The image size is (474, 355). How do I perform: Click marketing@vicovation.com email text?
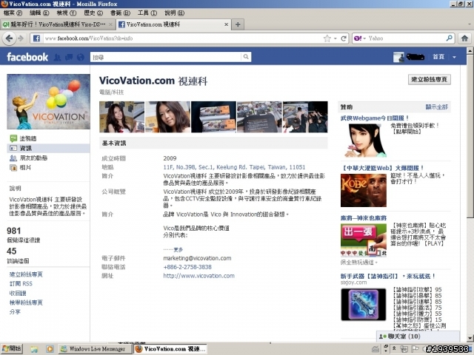[x=198, y=258]
